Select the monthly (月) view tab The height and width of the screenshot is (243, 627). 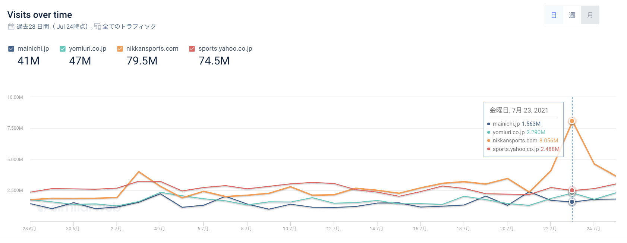590,15
